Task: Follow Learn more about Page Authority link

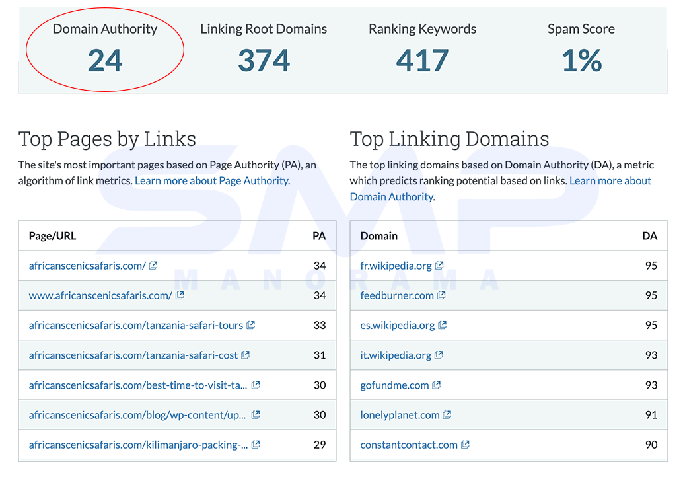Action: [x=211, y=181]
